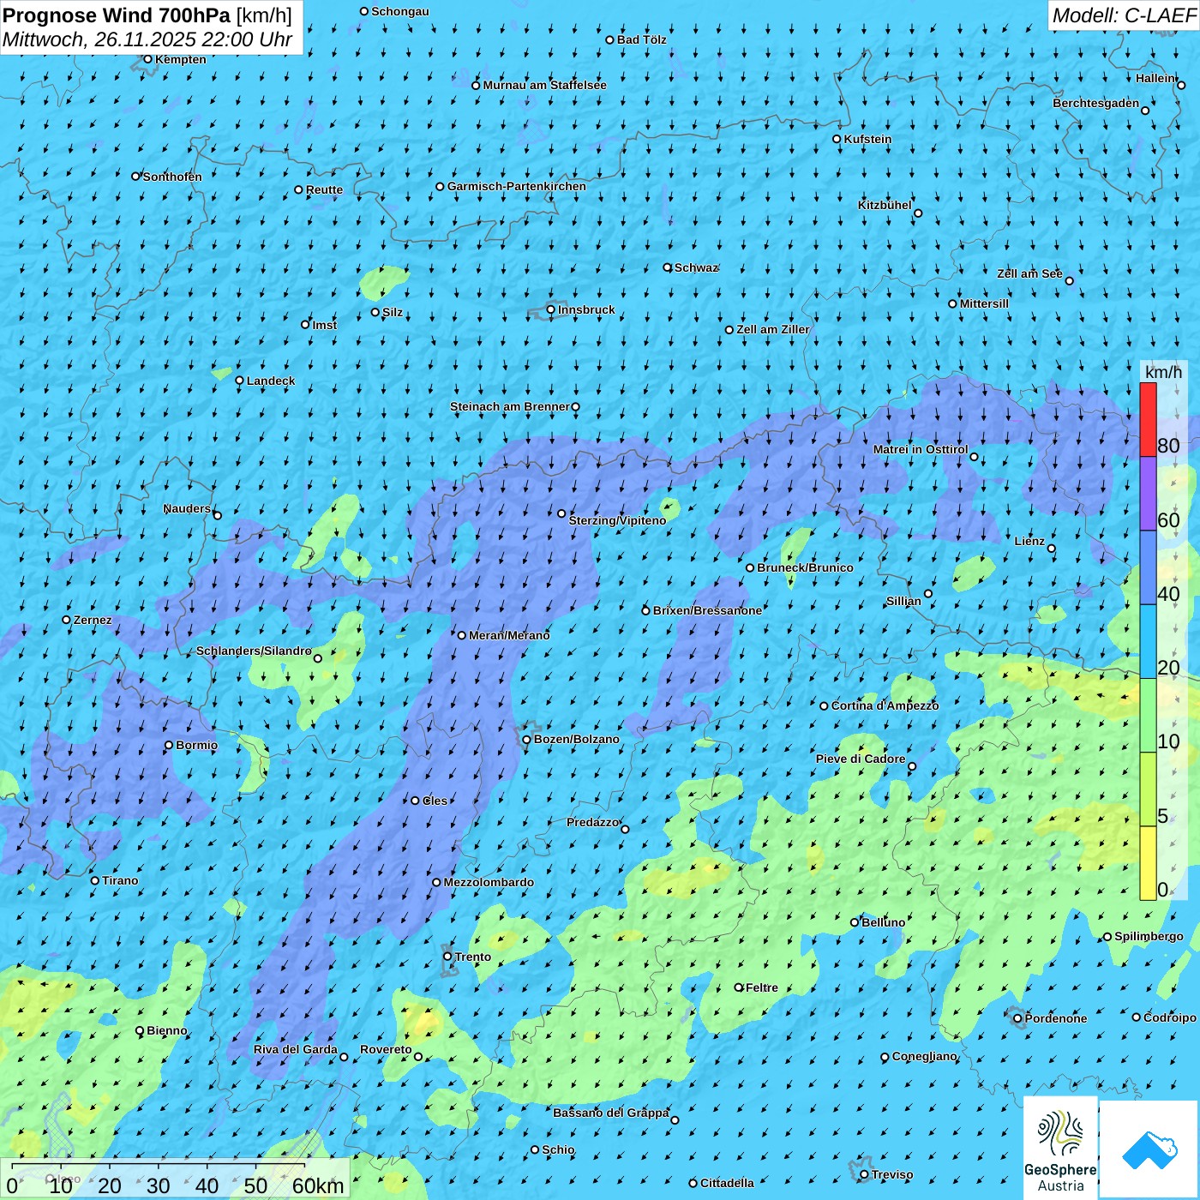The width and height of the screenshot is (1200, 1200).
Task: Click the Trento city marker
Action: point(447,956)
